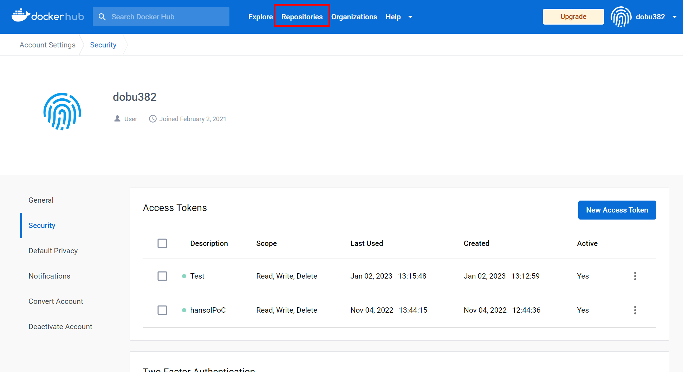683x372 pixels.
Task: Click the Upgrade button
Action: tap(573, 17)
